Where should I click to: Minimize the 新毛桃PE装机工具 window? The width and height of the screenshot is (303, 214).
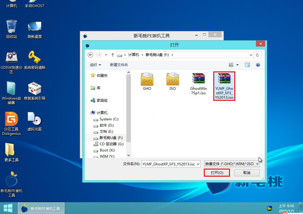pyautogui.click(x=196, y=35)
